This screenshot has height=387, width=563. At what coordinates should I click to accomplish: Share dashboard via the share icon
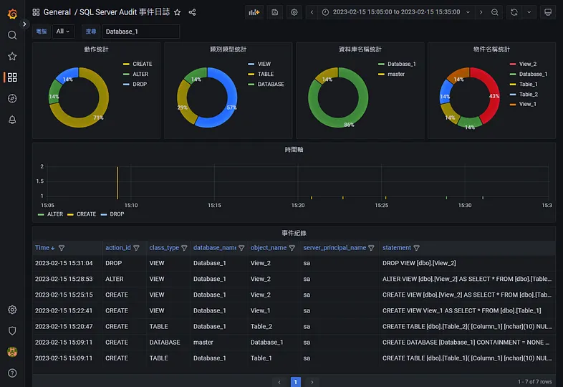193,13
